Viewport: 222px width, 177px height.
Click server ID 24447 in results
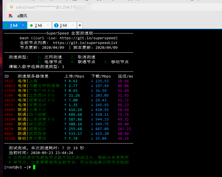10,110
